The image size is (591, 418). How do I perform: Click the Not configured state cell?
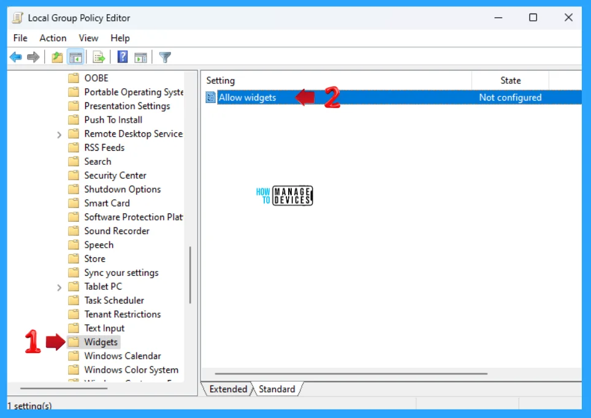click(x=510, y=97)
